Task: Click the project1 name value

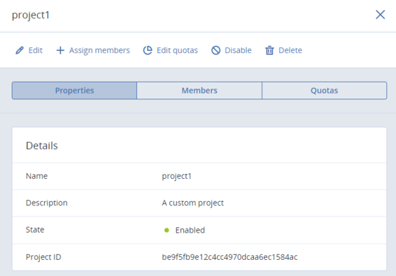Action: click(x=176, y=176)
